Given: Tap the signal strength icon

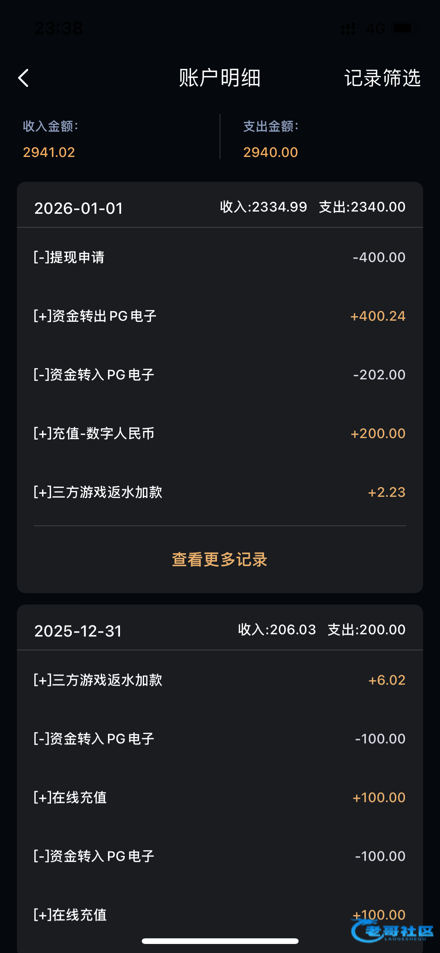Looking at the screenshot, I should [348, 29].
